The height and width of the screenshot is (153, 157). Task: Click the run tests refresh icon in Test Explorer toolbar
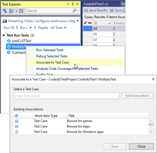pyautogui.click(x=5, y=11)
